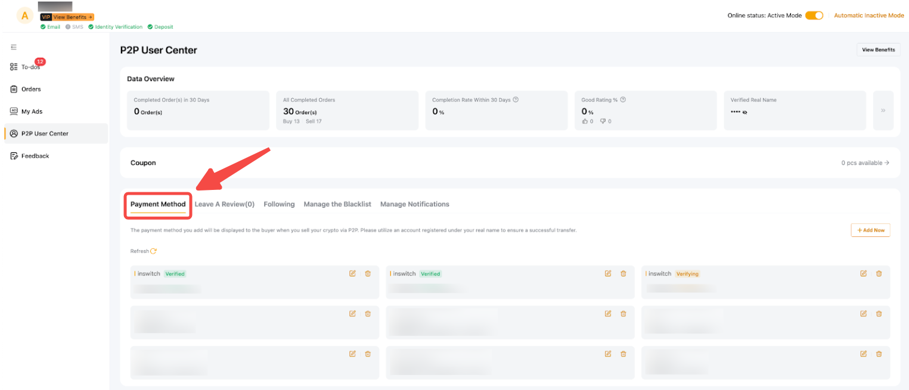
Task: Click the Refresh icon under Payment Method
Action: click(153, 251)
